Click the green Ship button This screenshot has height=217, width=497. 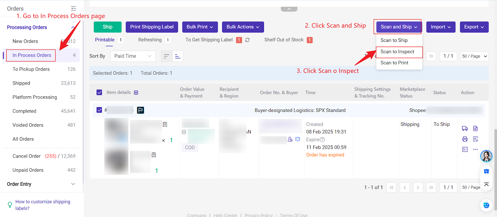point(107,27)
